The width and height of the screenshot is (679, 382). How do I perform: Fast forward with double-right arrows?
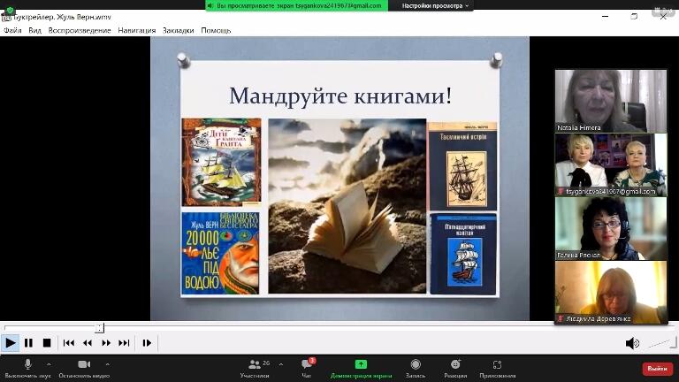click(106, 343)
